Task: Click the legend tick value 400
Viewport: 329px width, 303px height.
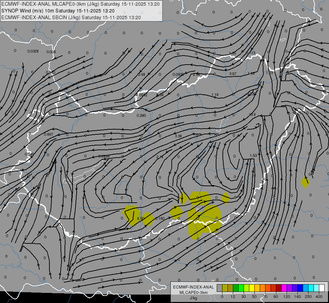Action: pyautogui.click(x=319, y=297)
